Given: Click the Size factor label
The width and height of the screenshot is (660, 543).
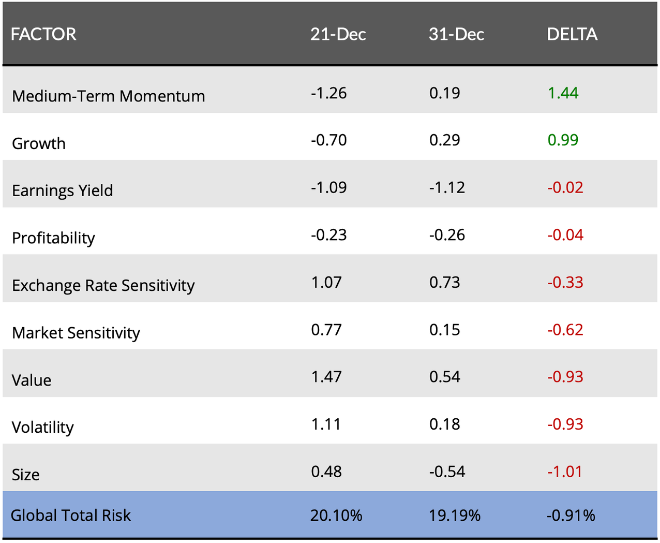Looking at the screenshot, I should (x=25, y=475).
